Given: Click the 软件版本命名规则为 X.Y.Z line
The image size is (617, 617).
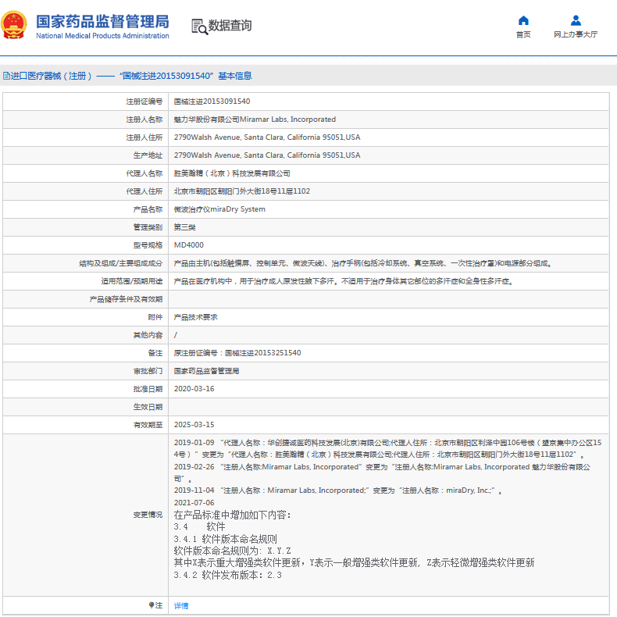Looking at the screenshot, I should (233, 551).
